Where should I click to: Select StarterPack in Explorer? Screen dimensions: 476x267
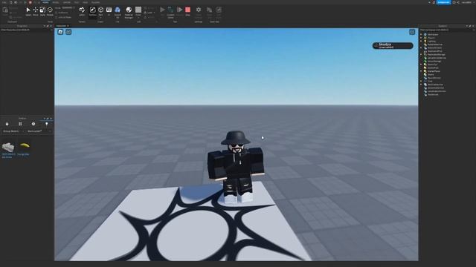[433, 67]
